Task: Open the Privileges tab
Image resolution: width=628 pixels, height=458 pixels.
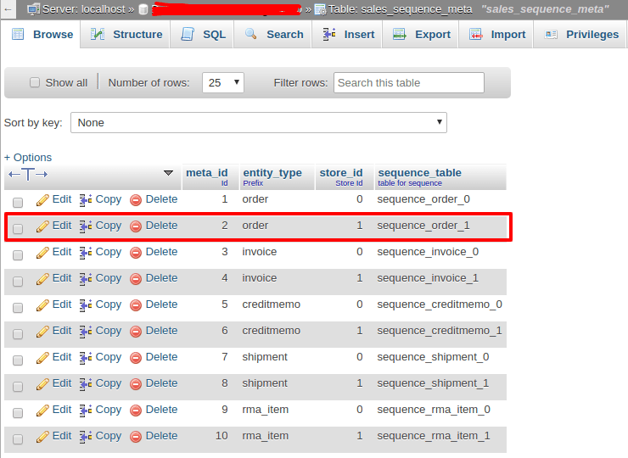Action: pos(580,35)
